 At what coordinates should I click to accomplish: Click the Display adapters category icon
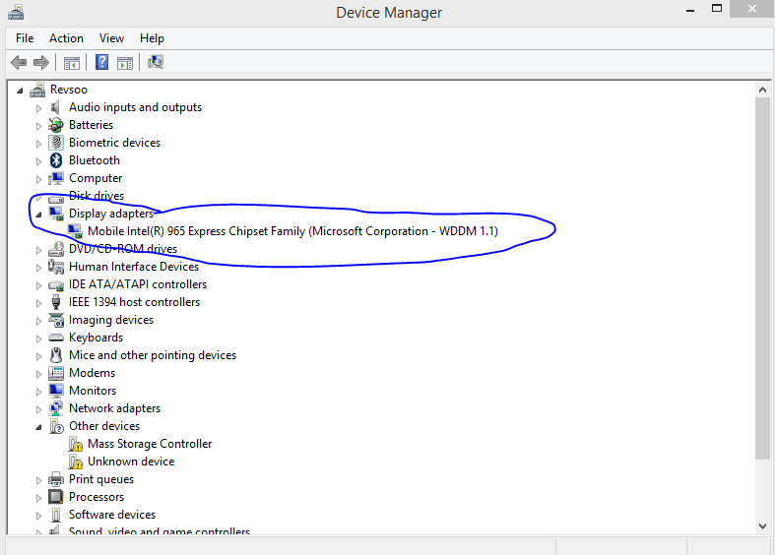click(56, 214)
